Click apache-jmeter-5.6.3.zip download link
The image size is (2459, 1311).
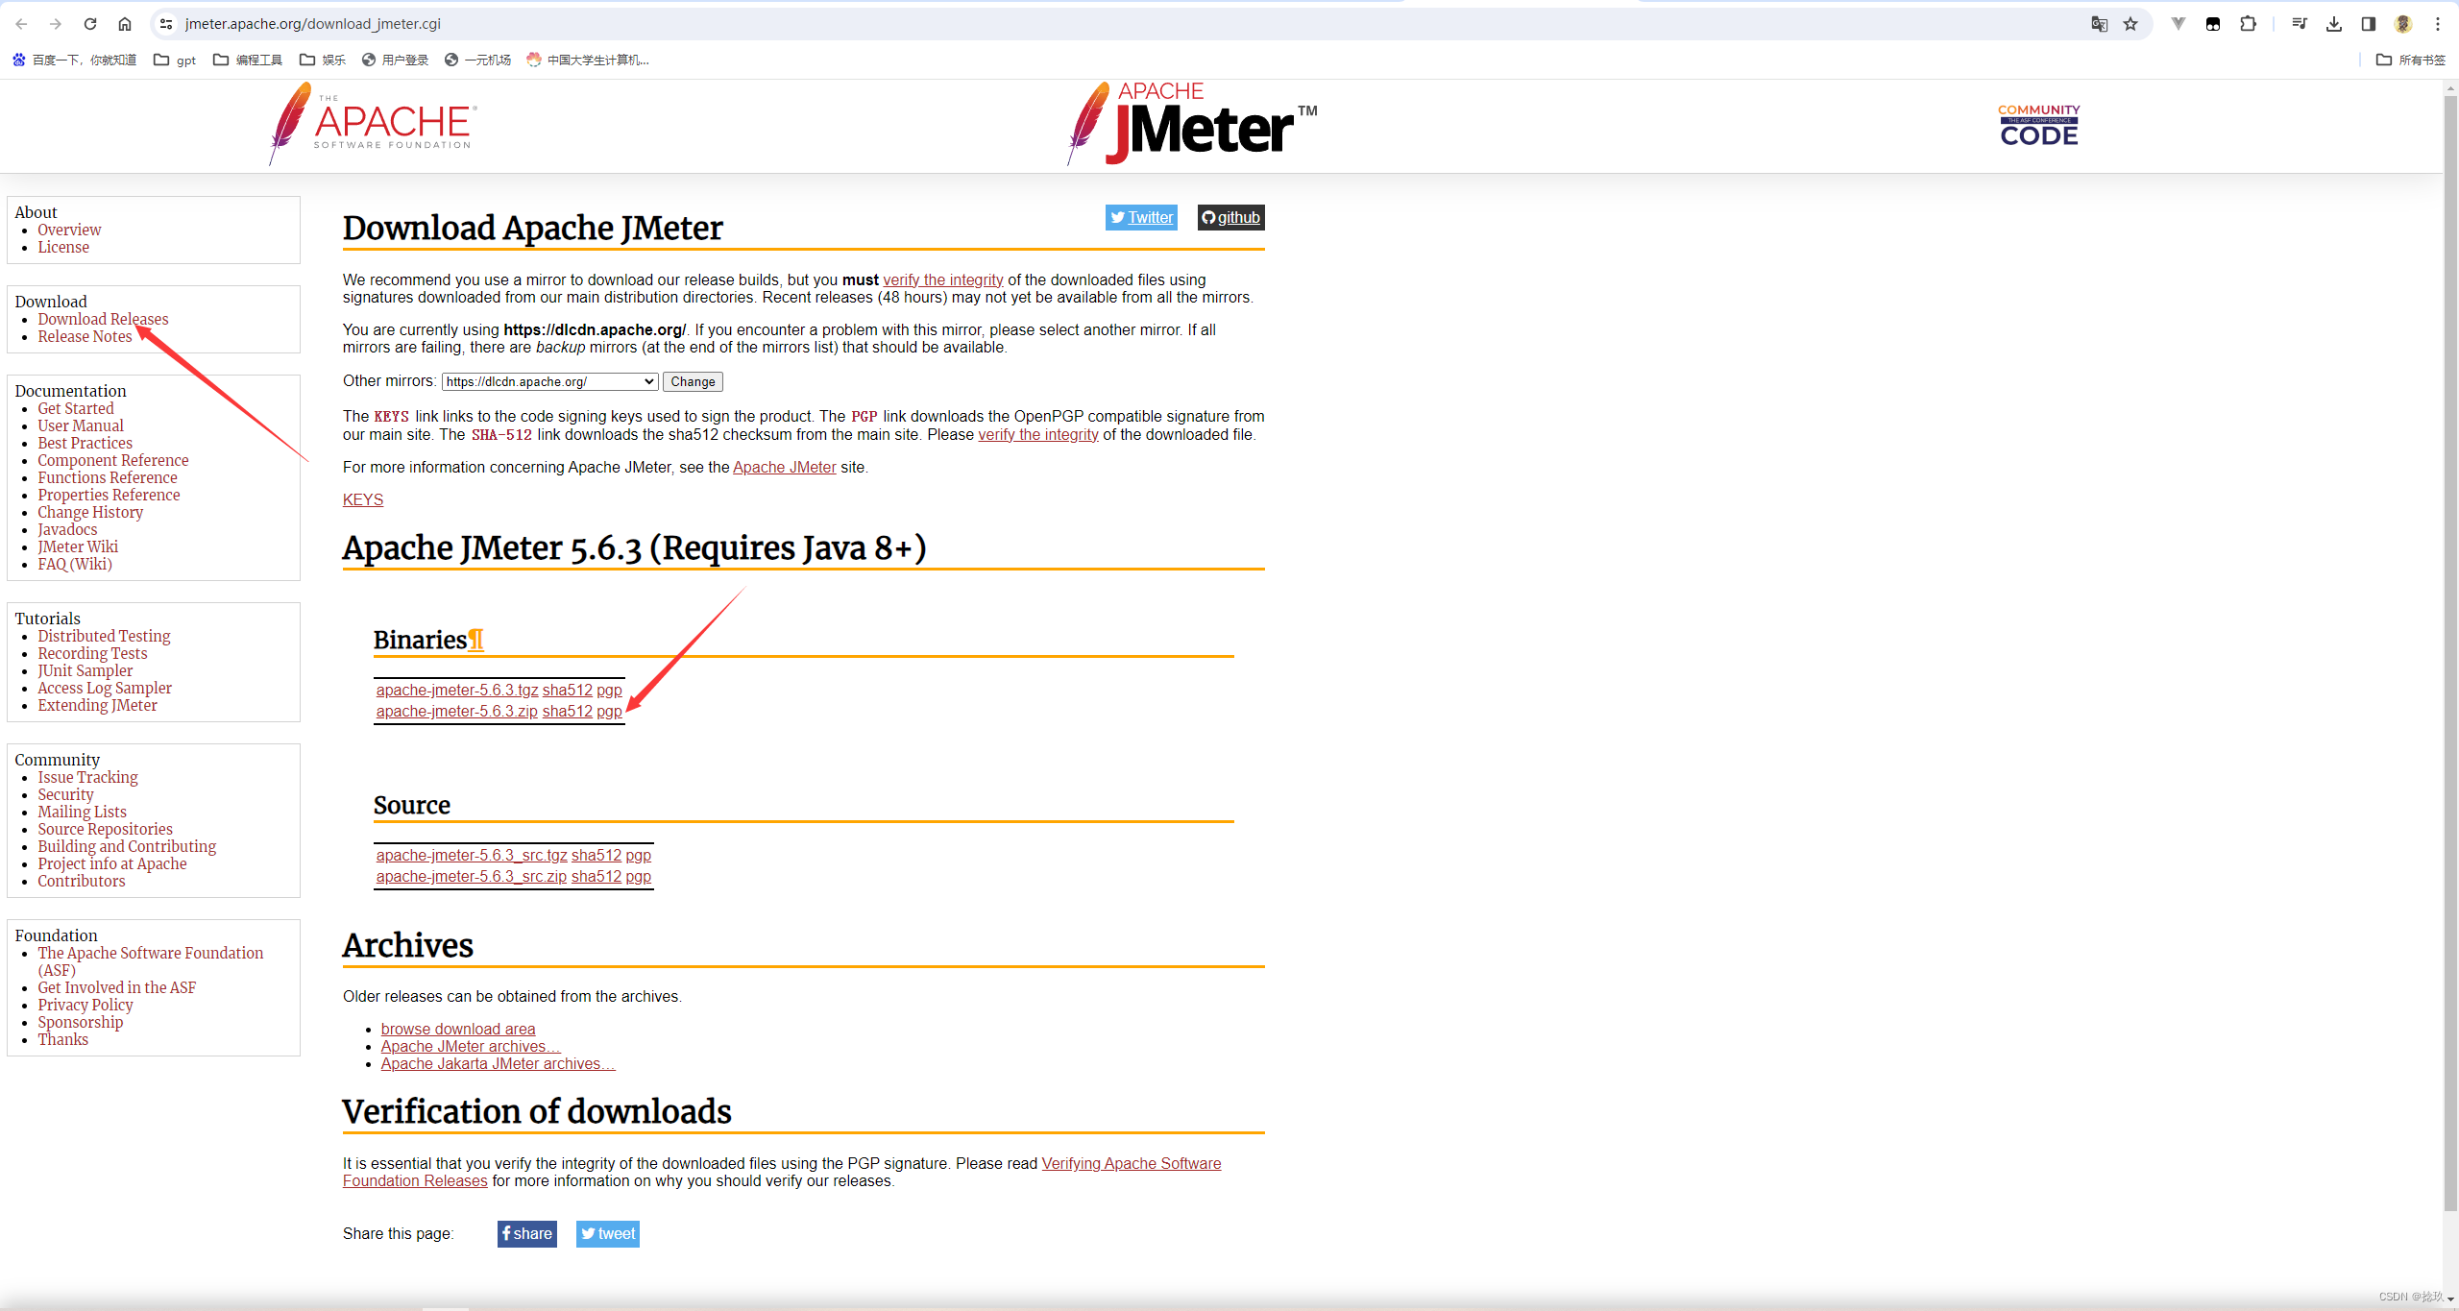point(455,711)
